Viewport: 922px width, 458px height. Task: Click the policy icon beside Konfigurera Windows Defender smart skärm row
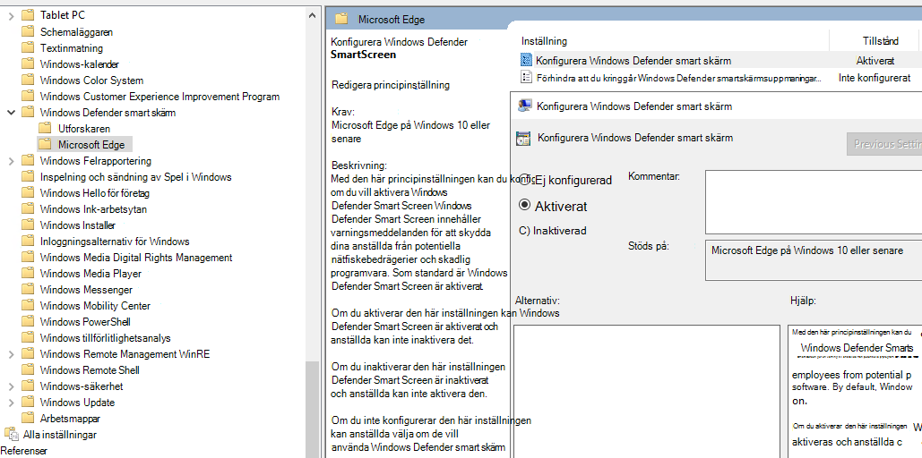[x=526, y=60]
